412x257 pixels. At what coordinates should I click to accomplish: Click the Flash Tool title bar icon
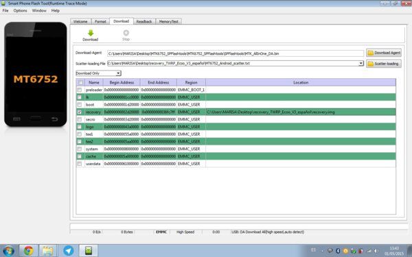pyautogui.click(x=3, y=3)
